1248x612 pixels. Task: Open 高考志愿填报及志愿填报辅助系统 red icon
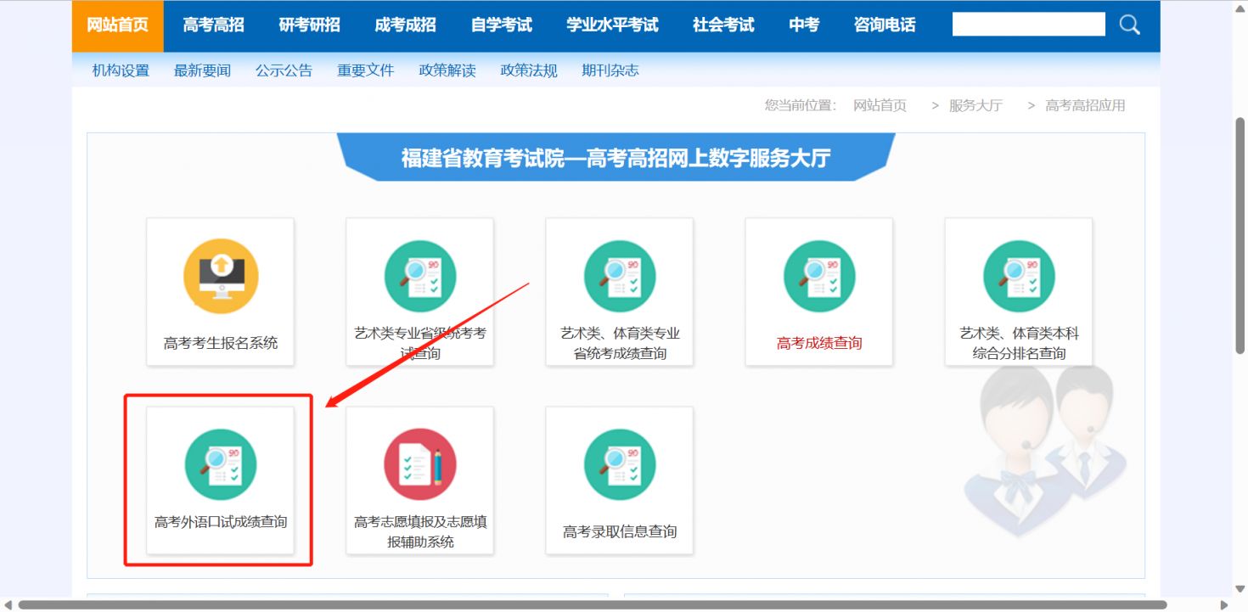click(x=420, y=465)
